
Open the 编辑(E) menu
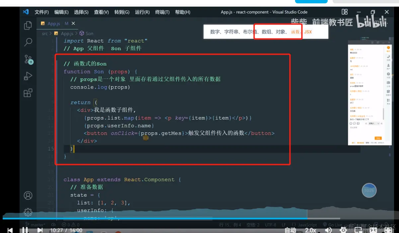click(x=61, y=12)
